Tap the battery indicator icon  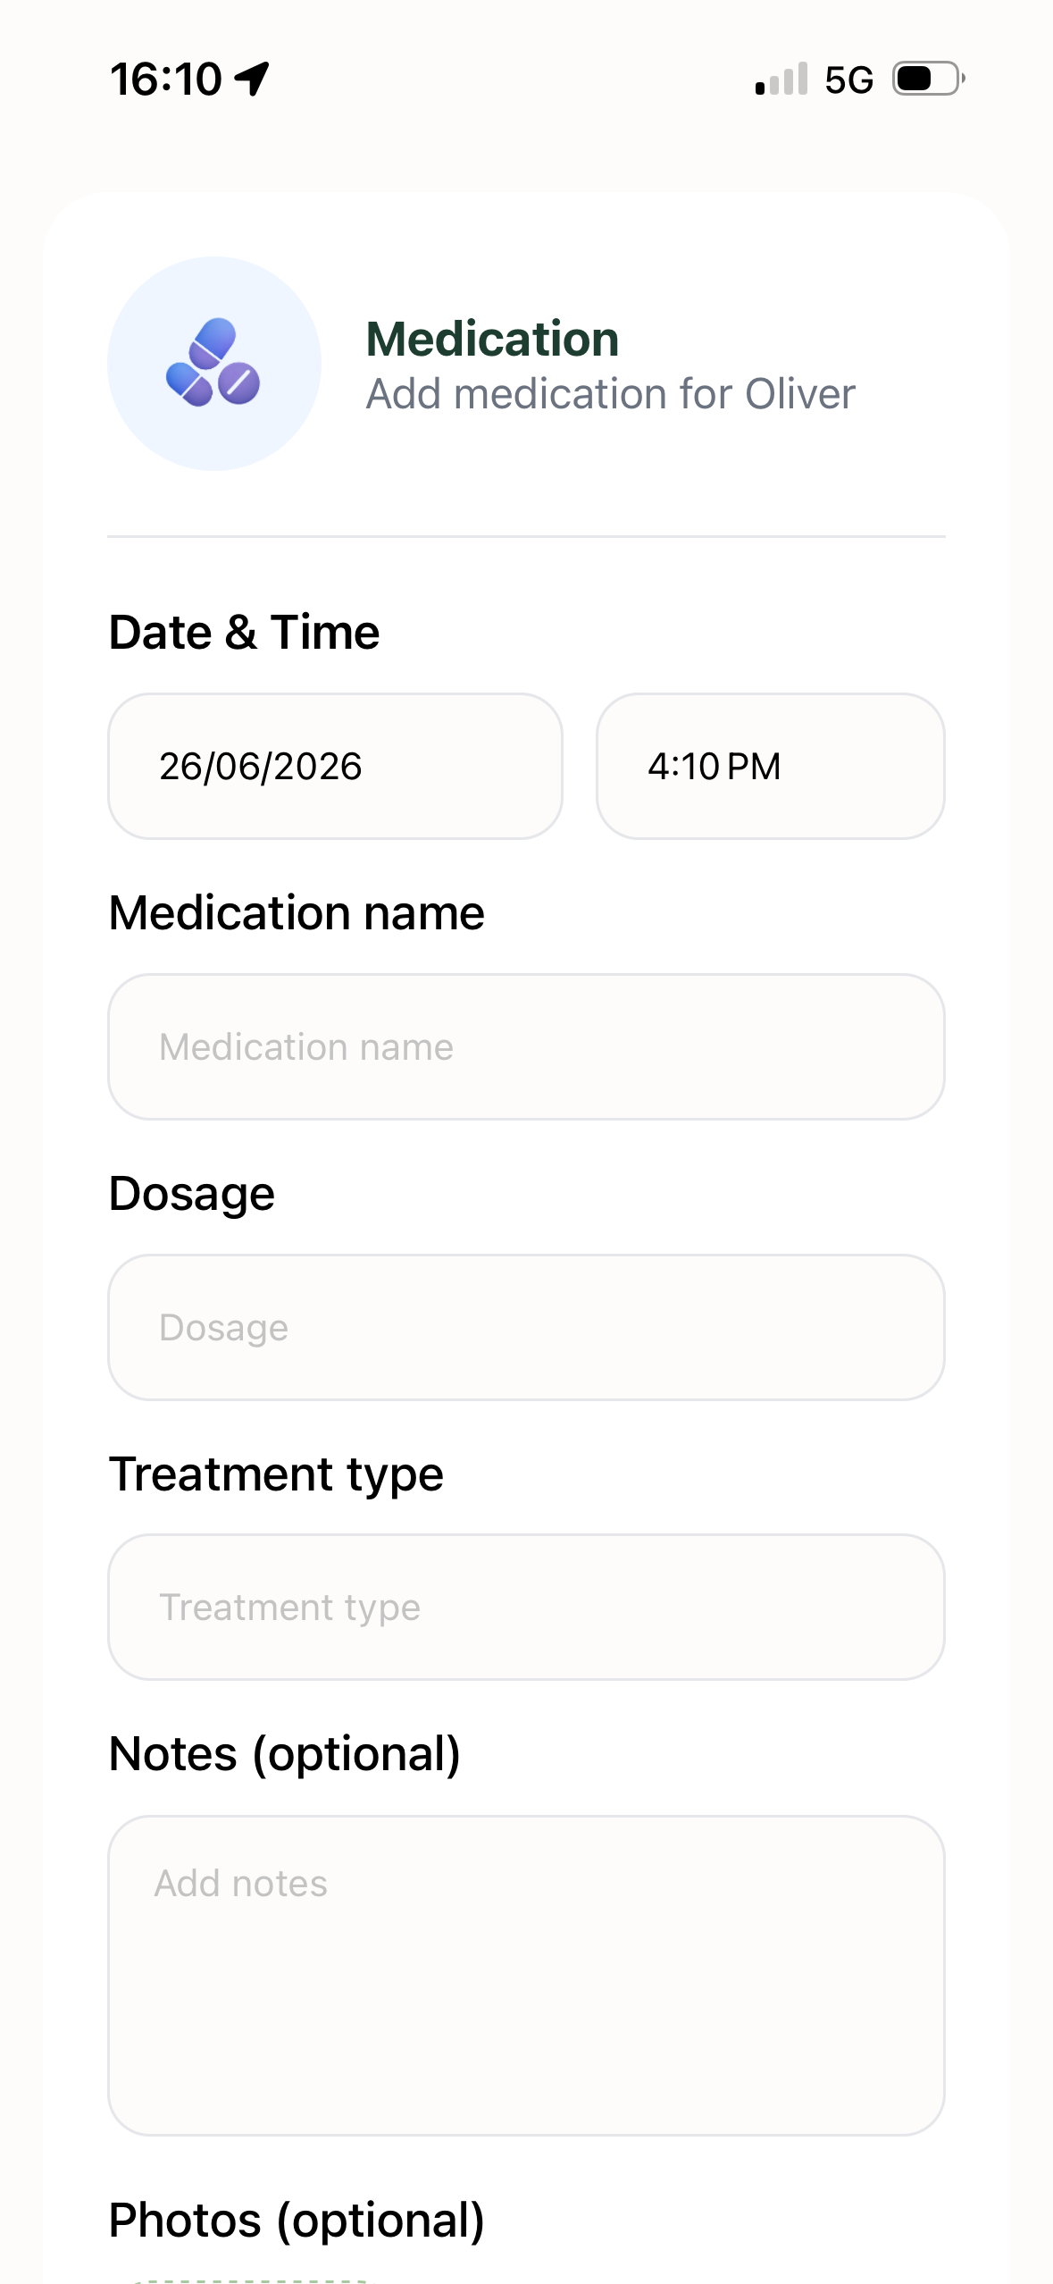[x=929, y=79]
